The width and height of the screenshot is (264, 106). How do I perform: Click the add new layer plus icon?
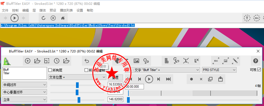click(28, 61)
